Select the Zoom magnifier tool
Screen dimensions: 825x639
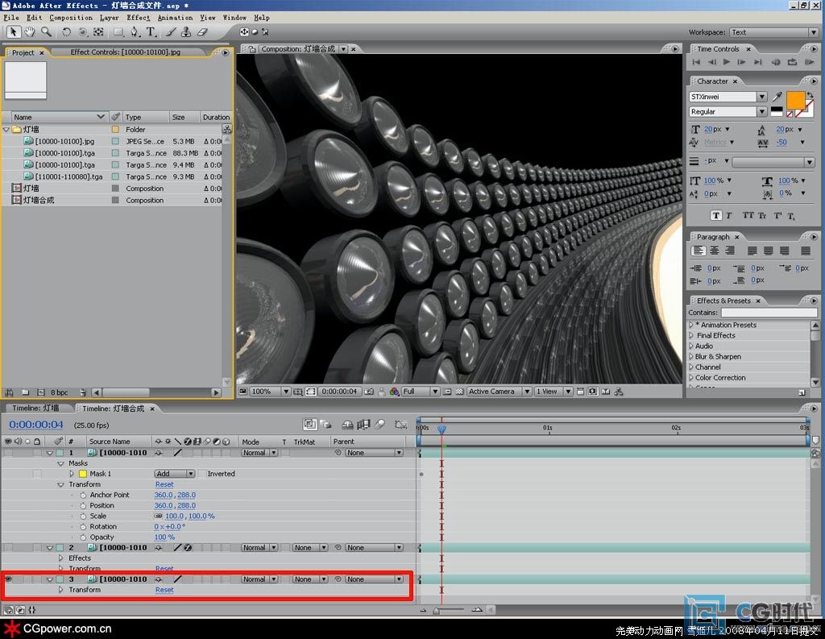click(x=46, y=32)
